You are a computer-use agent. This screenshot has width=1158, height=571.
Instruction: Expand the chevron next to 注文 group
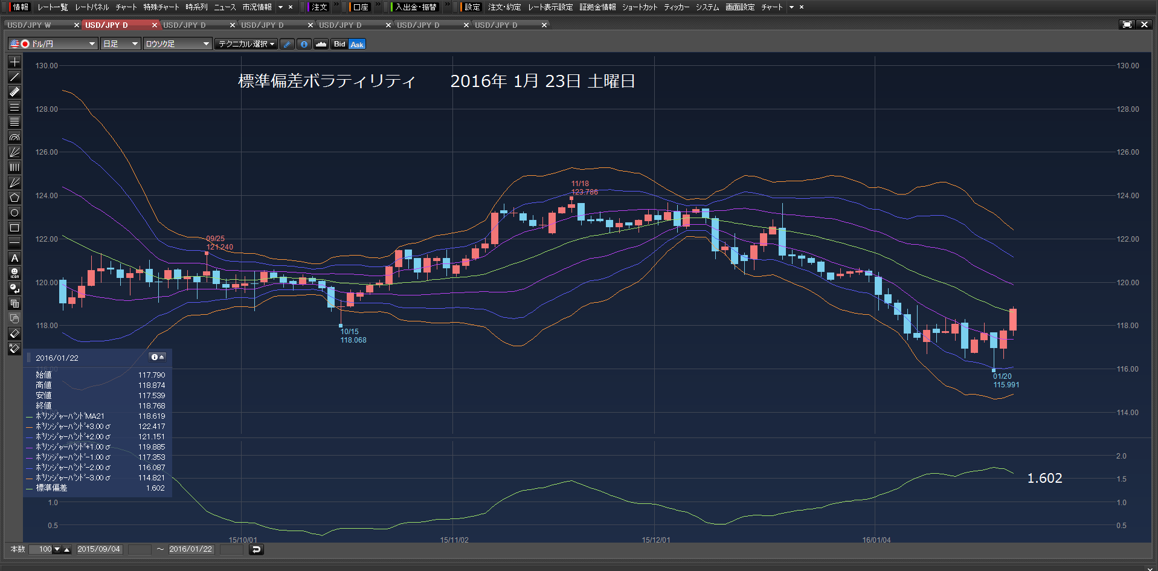pos(336,5)
